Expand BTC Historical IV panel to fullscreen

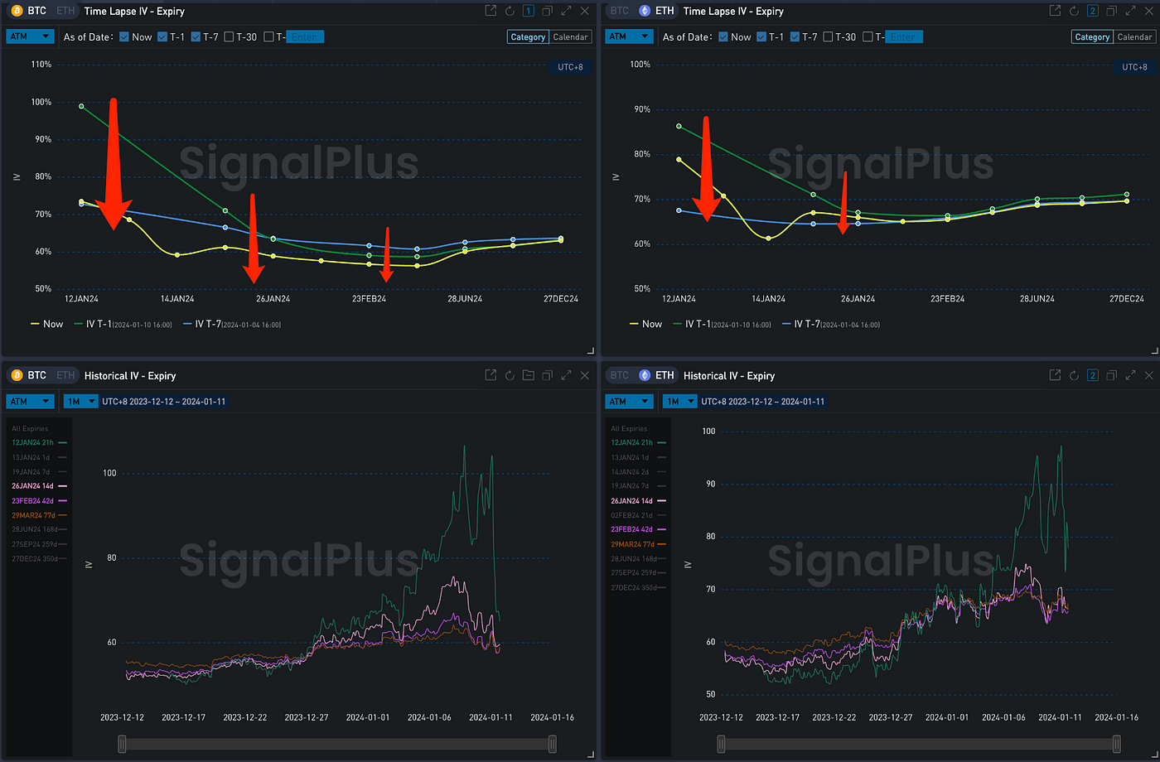click(567, 375)
